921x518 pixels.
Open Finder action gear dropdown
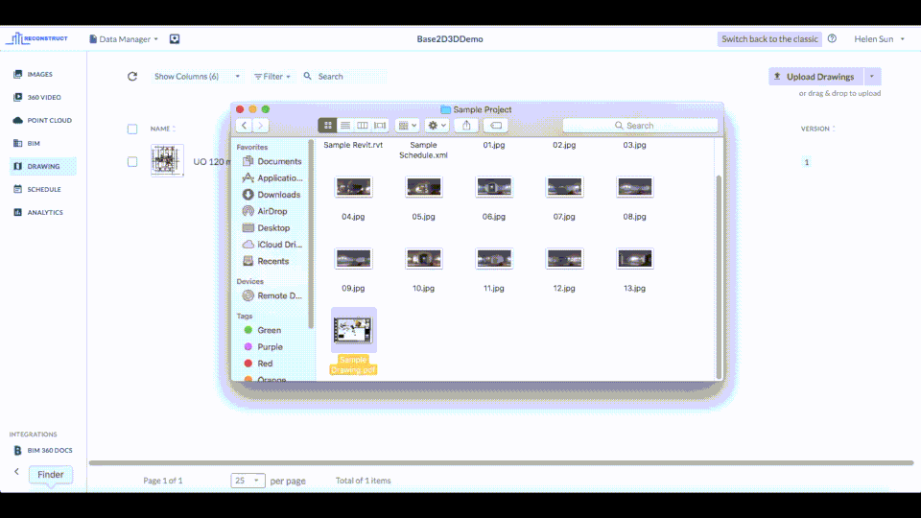(x=437, y=125)
